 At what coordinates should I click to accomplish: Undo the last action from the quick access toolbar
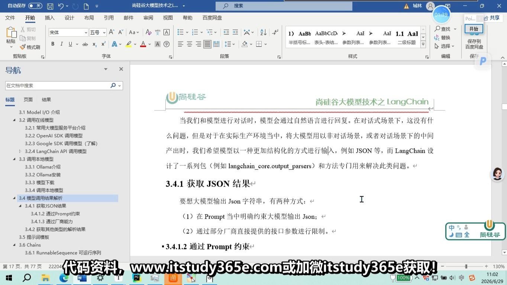click(x=61, y=6)
